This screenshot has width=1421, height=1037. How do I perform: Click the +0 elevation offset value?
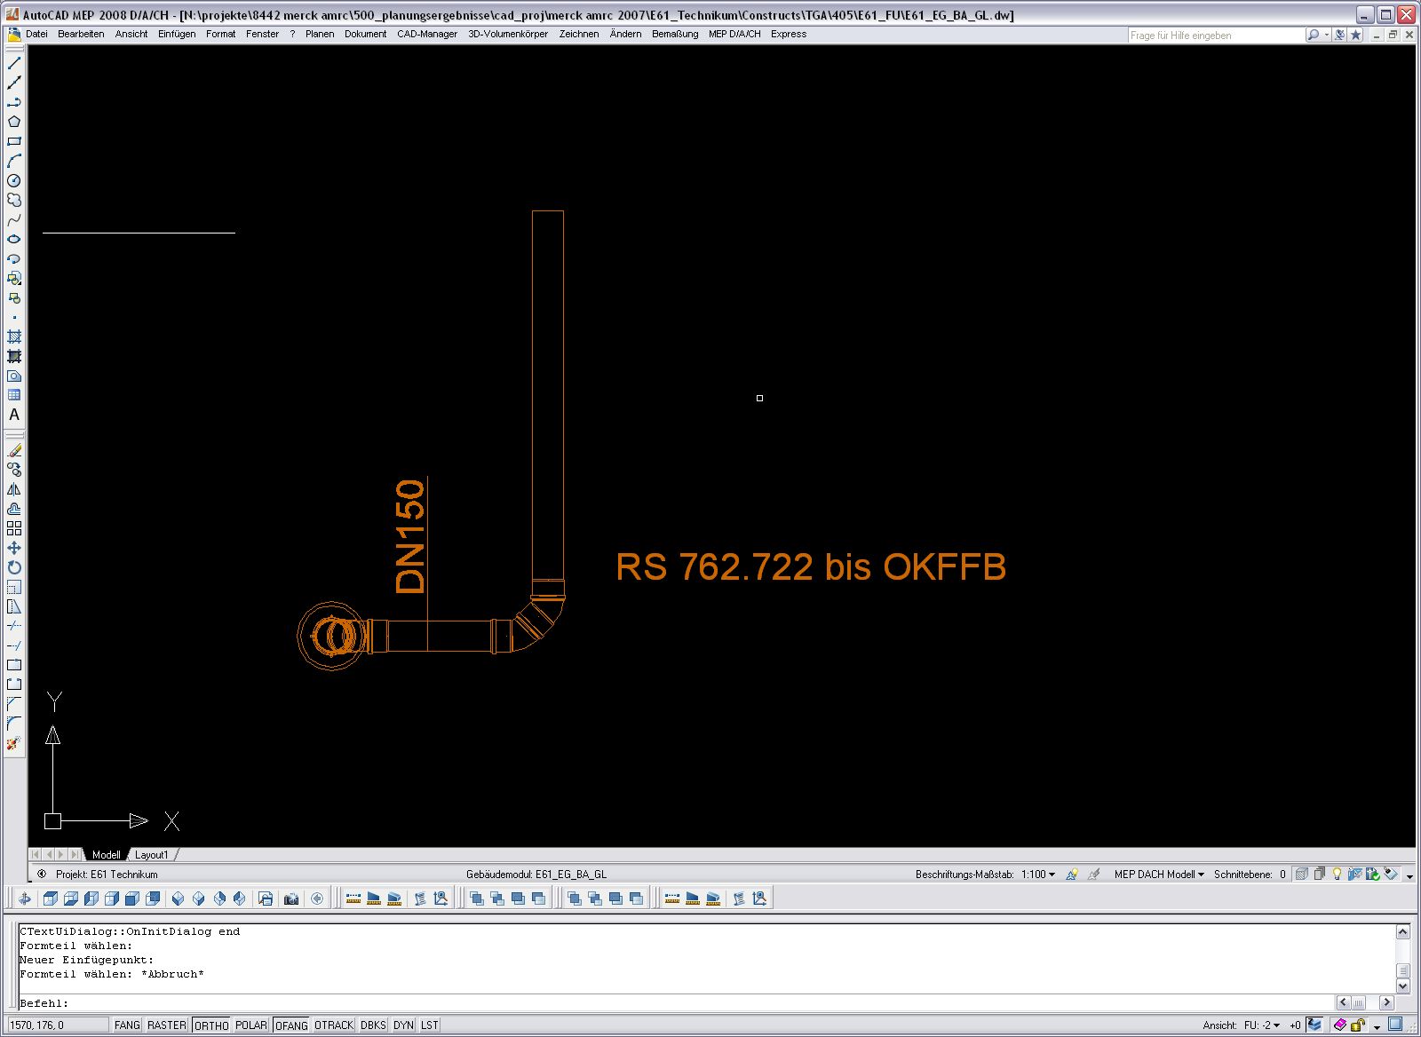[1295, 1025]
